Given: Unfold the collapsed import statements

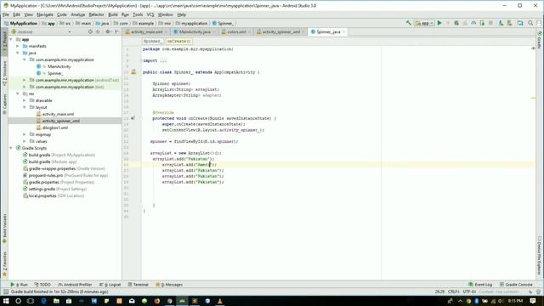Looking at the screenshot, I should 162,60.
